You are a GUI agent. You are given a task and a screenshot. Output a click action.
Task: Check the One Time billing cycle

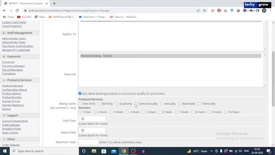(x=80, y=104)
